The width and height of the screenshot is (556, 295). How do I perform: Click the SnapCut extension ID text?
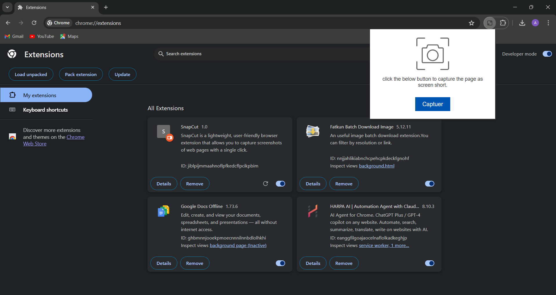[x=220, y=166]
